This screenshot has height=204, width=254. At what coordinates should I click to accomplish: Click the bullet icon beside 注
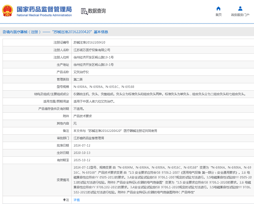[x=64, y=200]
